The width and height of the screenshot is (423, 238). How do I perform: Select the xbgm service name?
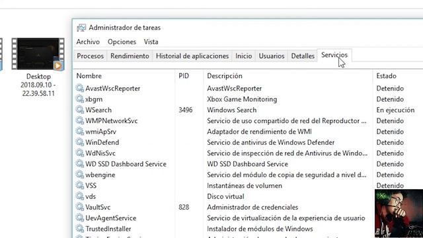[x=94, y=99]
